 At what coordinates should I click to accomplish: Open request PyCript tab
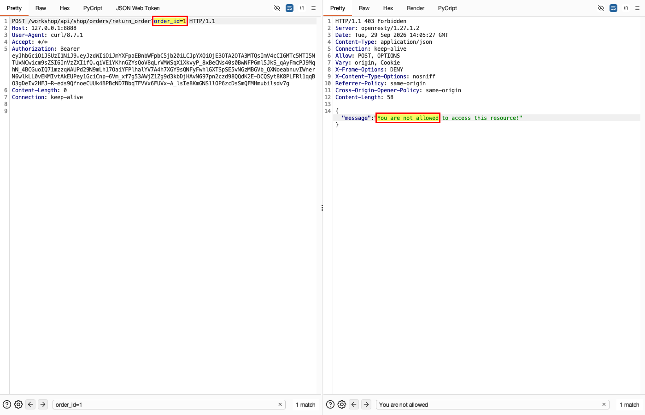[93, 8]
